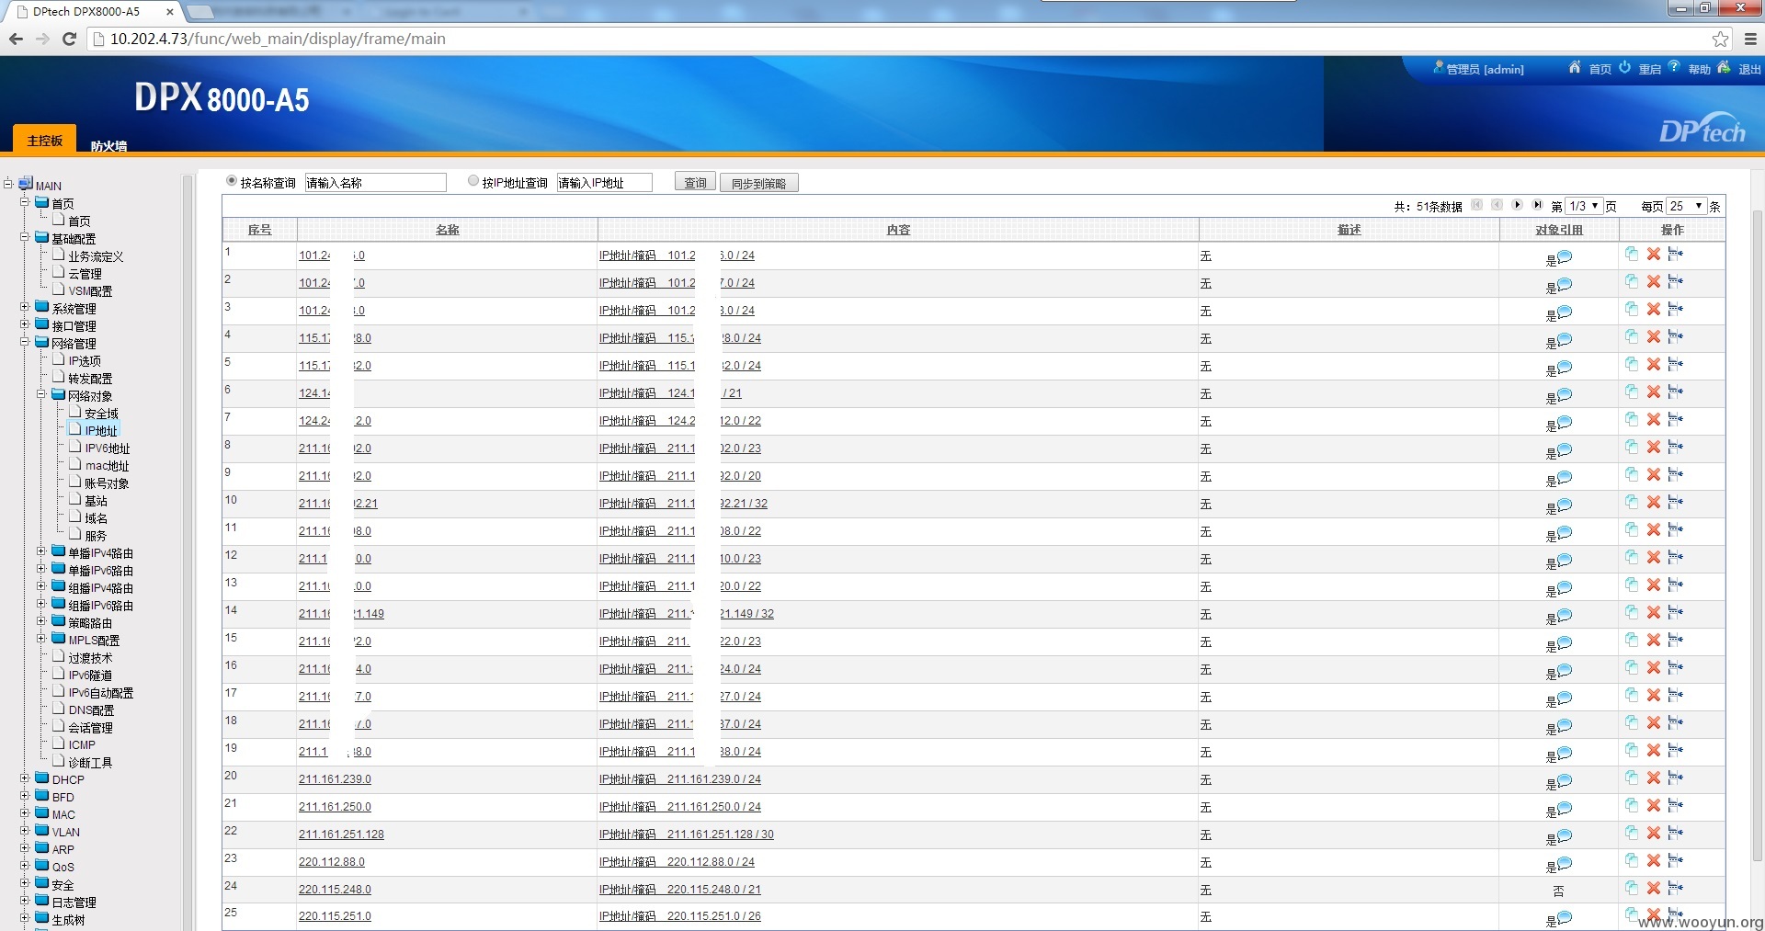
Task: Click the previous page arrow
Action: click(1497, 205)
